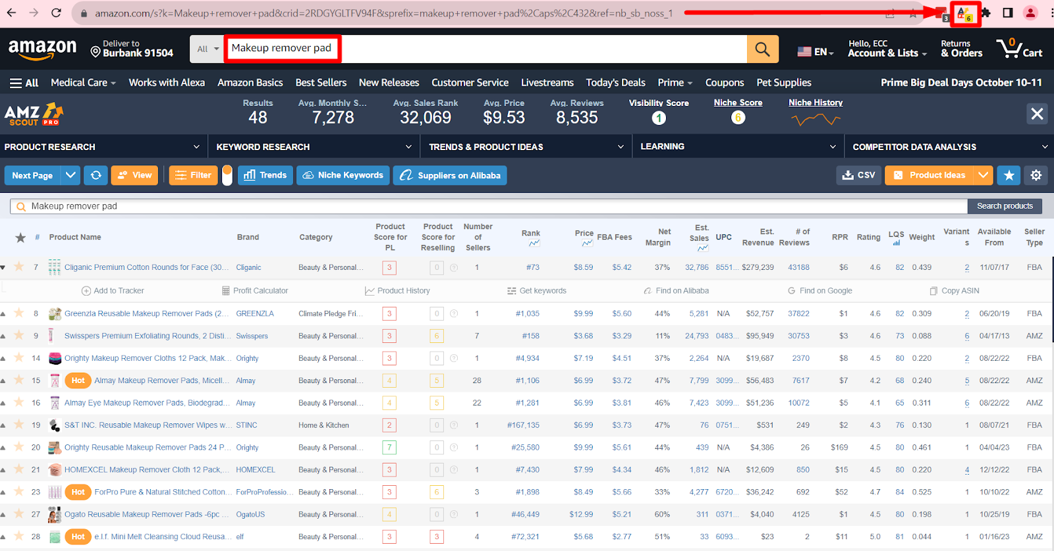Open Customer Service in Amazon navigation
Screen dimensions: 1054x551
pos(470,83)
